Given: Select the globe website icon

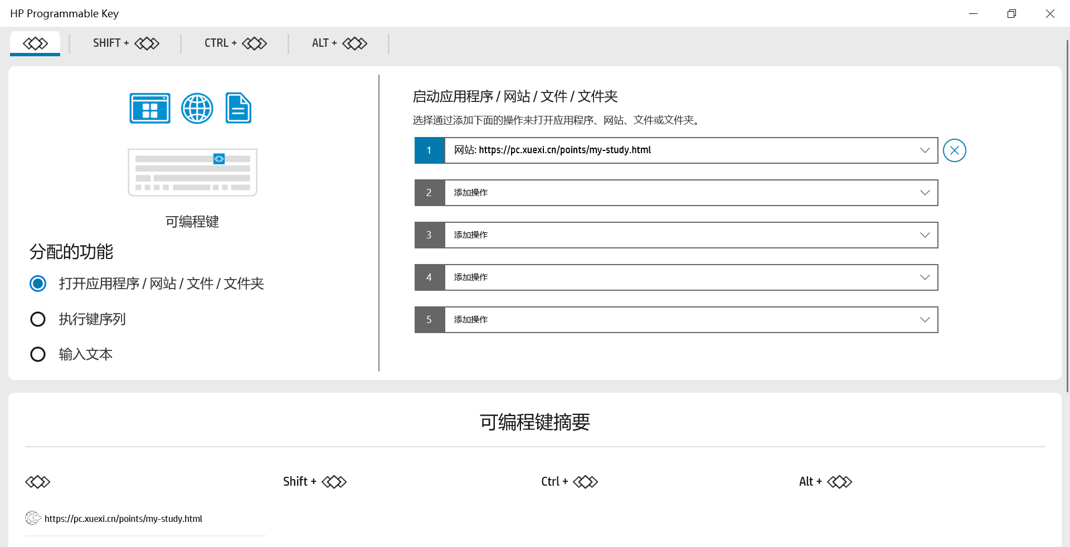Looking at the screenshot, I should [x=197, y=108].
